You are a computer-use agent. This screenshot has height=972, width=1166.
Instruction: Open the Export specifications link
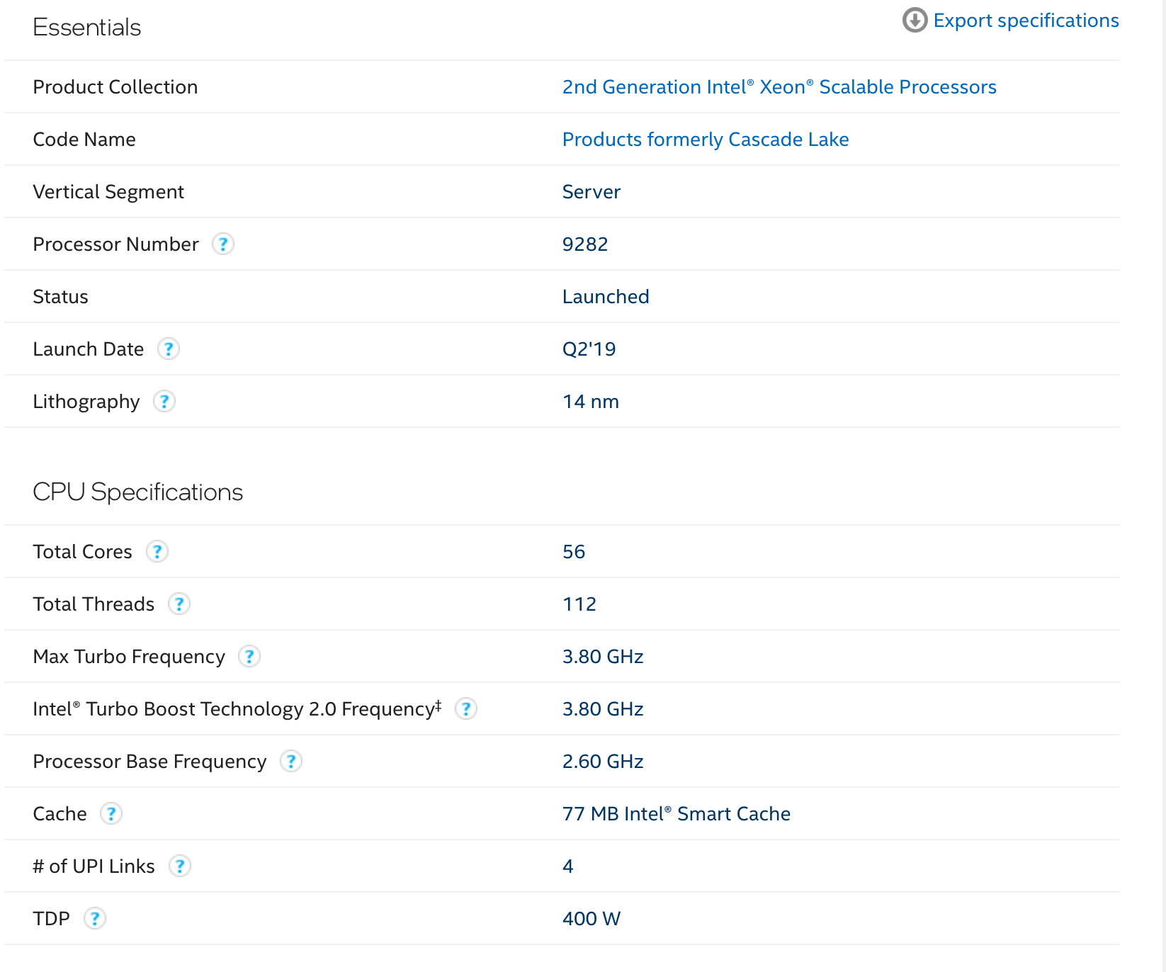click(x=1026, y=21)
